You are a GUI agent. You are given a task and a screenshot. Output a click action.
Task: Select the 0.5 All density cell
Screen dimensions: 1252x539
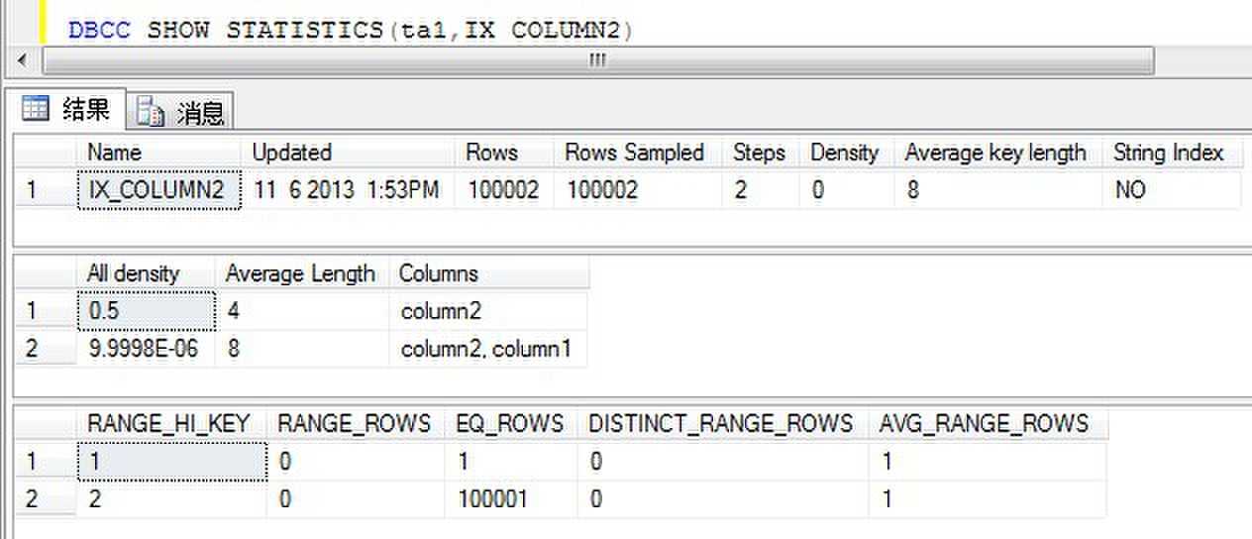[x=146, y=311]
